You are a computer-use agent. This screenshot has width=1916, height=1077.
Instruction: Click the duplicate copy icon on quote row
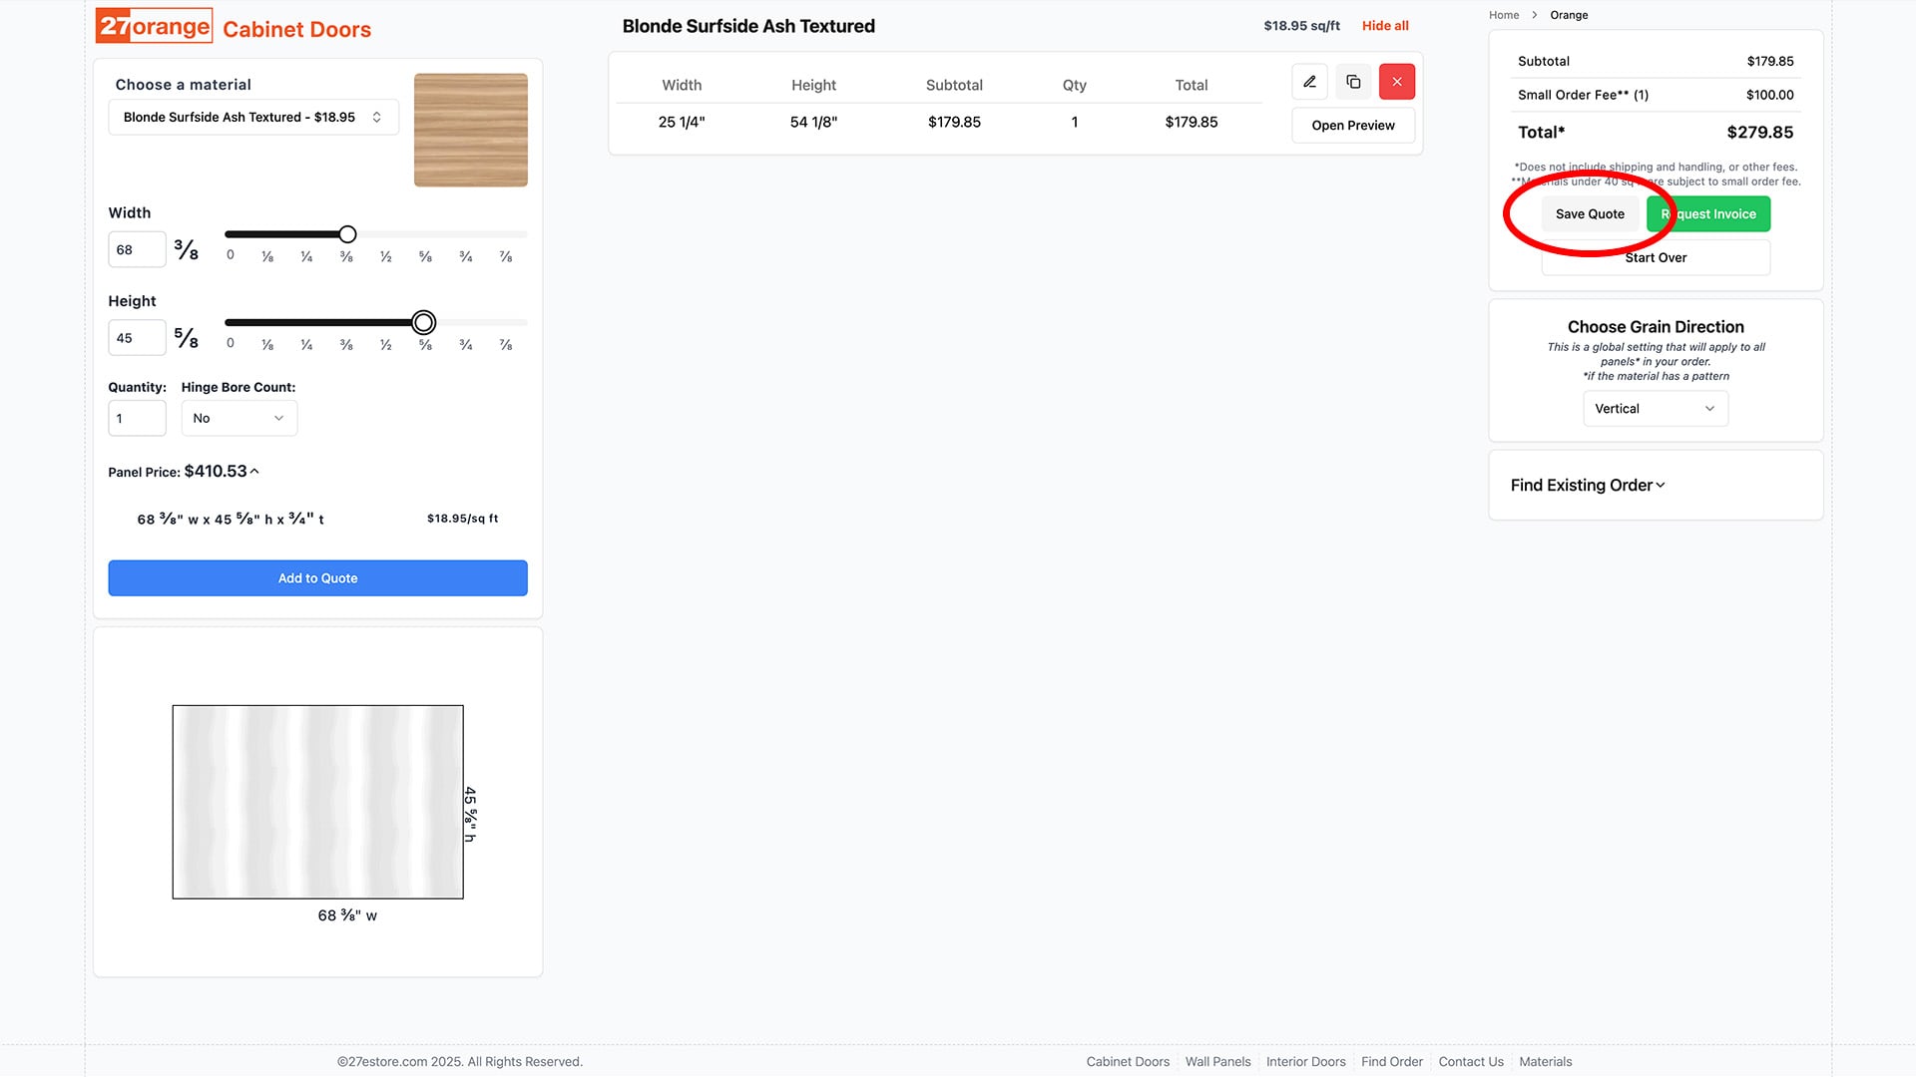(1353, 82)
